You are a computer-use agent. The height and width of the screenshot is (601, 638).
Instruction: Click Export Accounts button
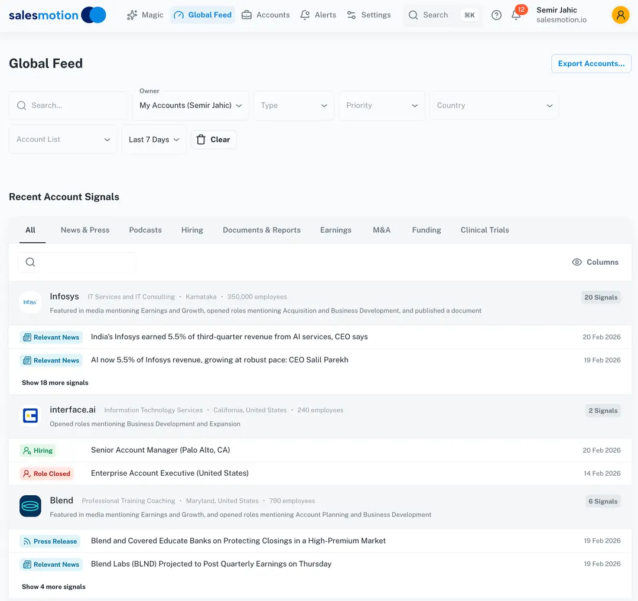pos(591,63)
